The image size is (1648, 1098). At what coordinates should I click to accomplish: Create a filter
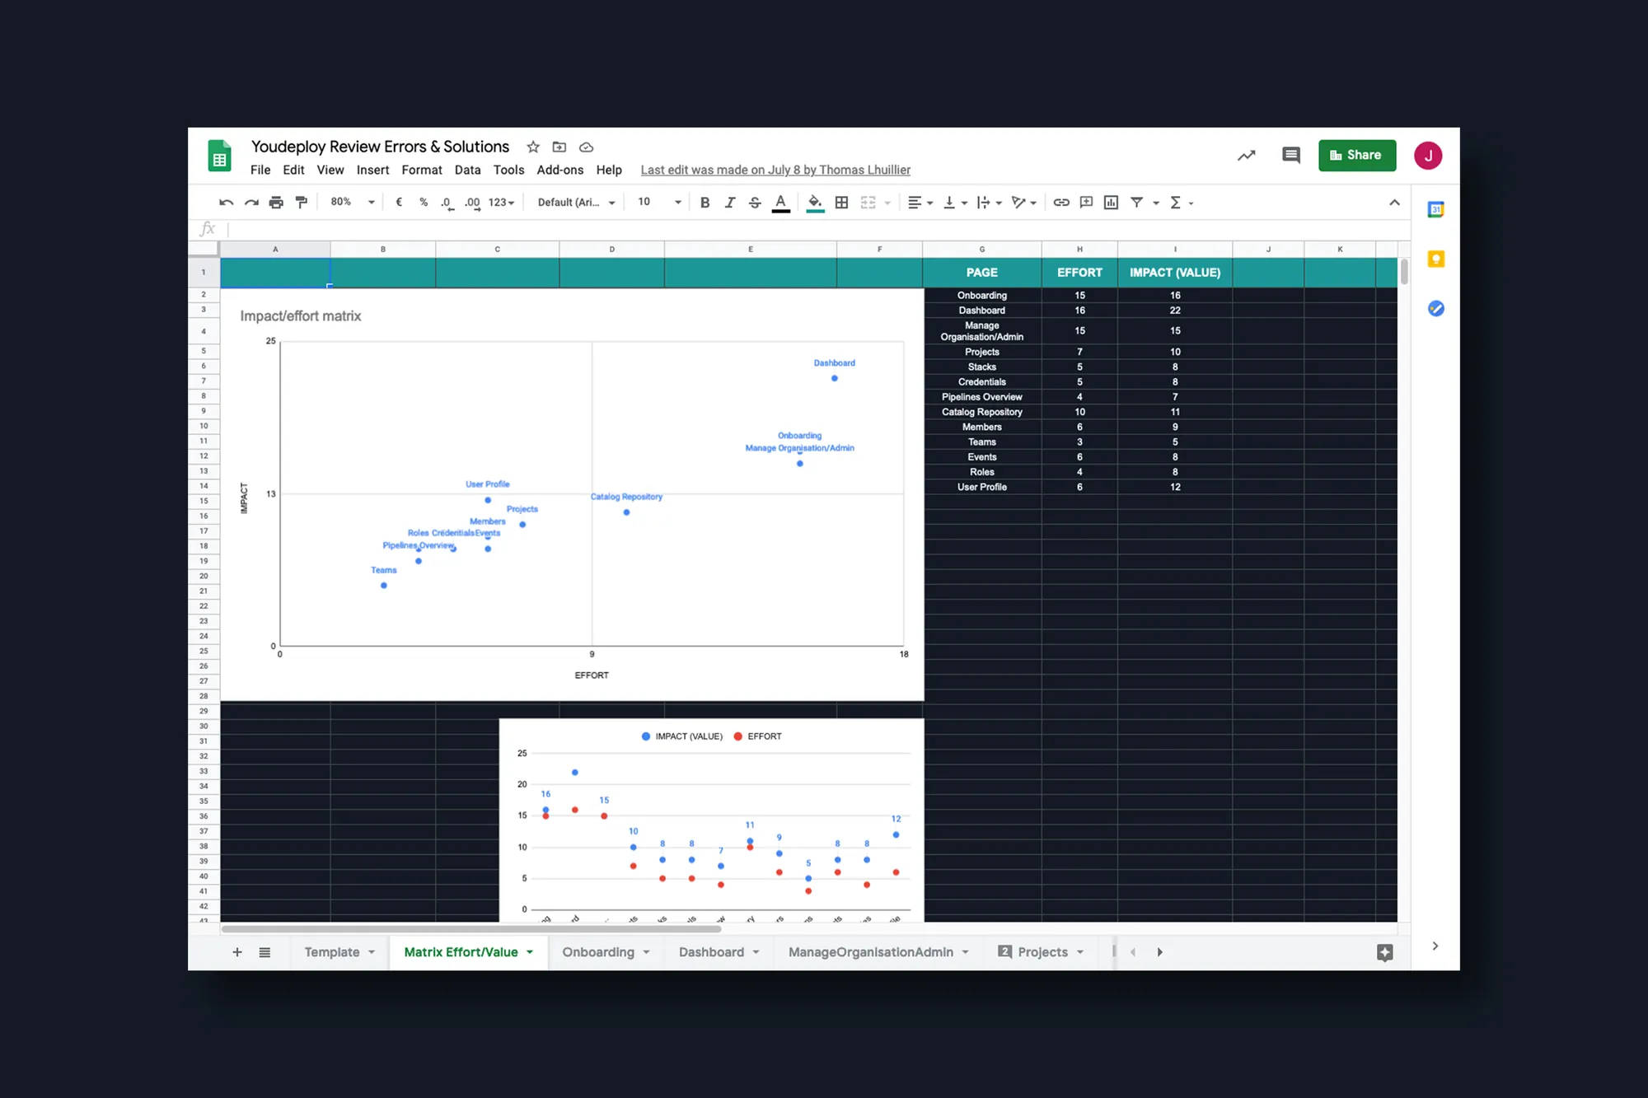1136,203
